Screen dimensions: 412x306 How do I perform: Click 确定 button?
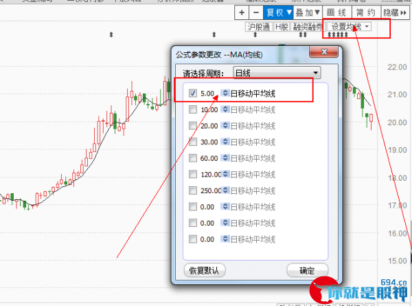coord(307,270)
